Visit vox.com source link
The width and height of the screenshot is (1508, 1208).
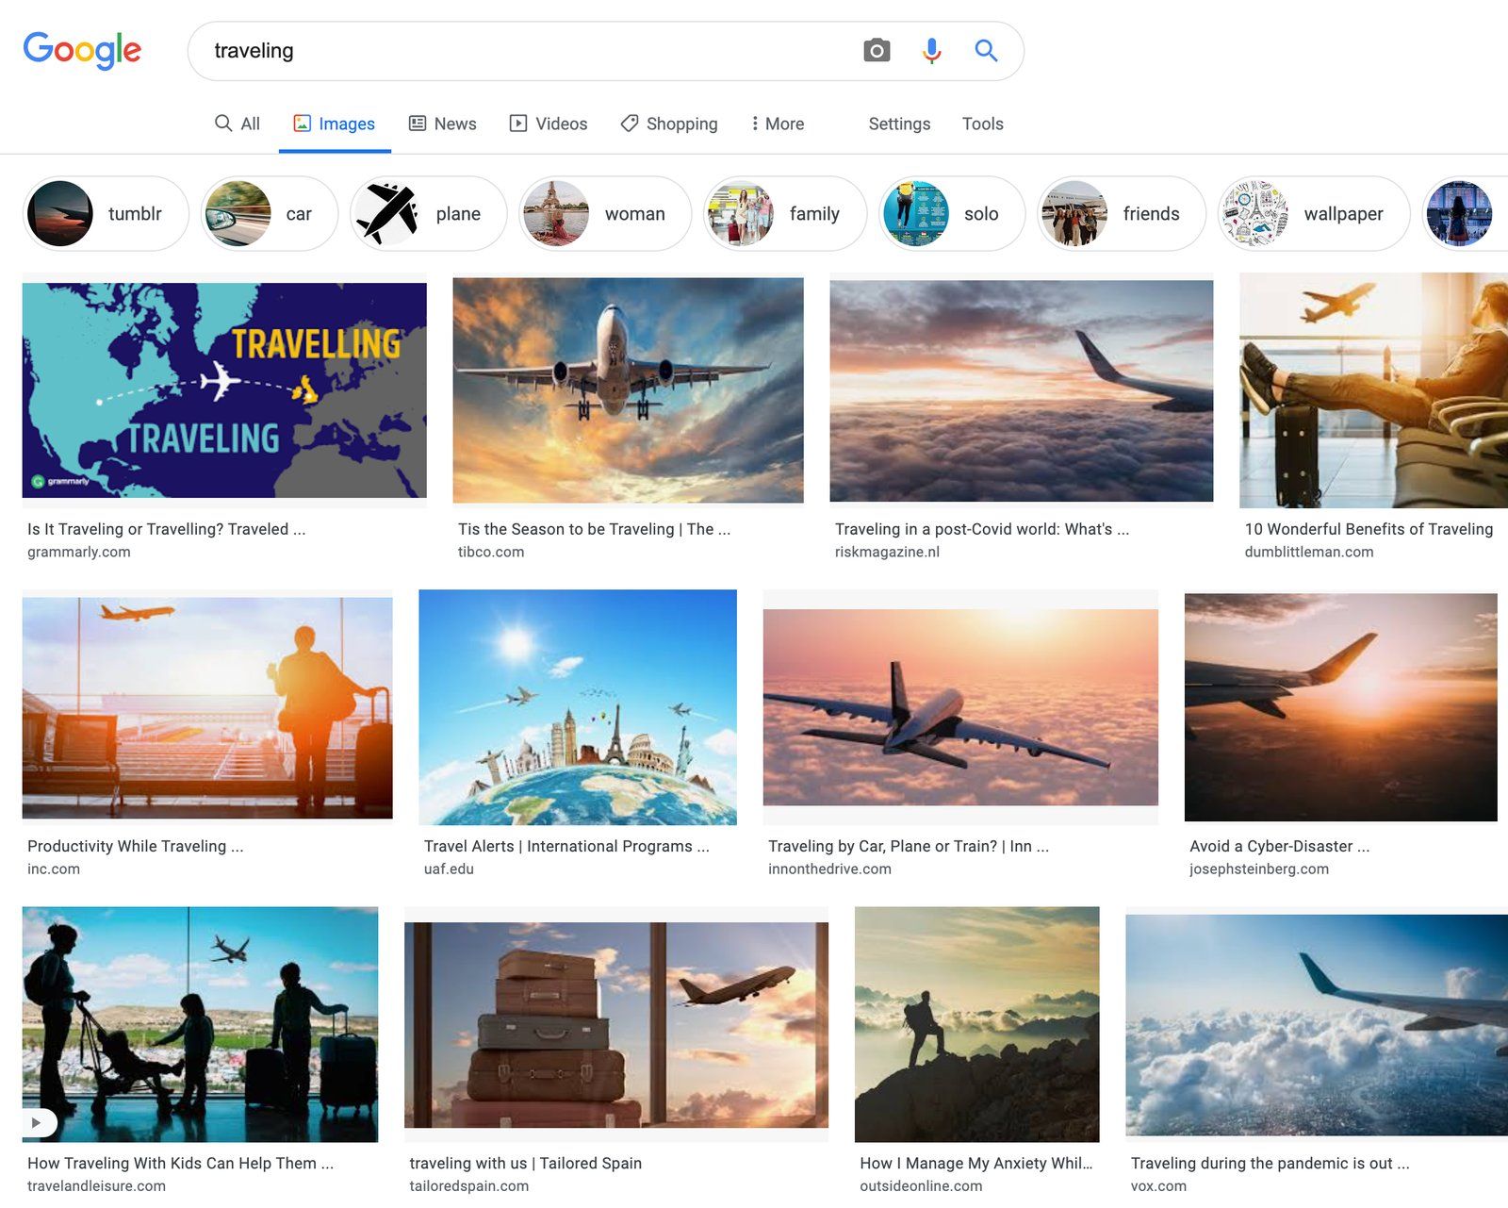tap(1158, 1185)
